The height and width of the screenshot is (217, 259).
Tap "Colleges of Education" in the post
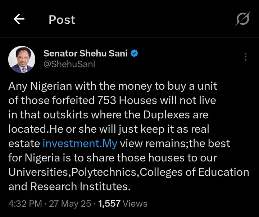tap(194, 172)
